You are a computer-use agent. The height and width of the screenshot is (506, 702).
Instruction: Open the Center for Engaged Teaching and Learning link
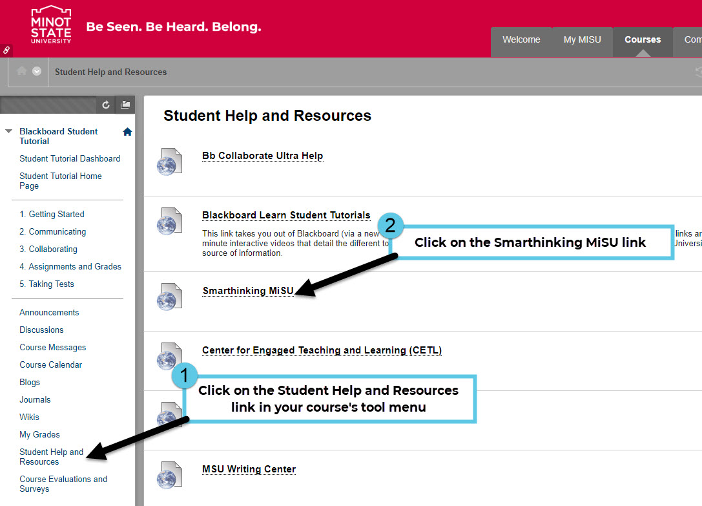tap(322, 350)
